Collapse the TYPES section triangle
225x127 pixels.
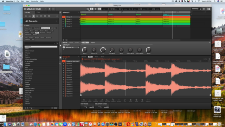(x=25, y=25)
